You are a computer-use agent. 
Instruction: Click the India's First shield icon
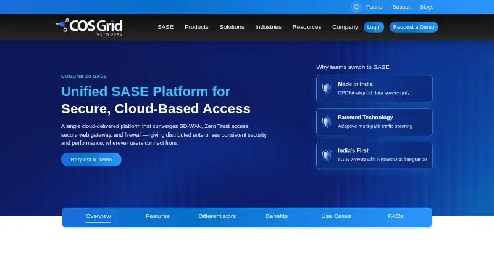pyautogui.click(x=327, y=155)
